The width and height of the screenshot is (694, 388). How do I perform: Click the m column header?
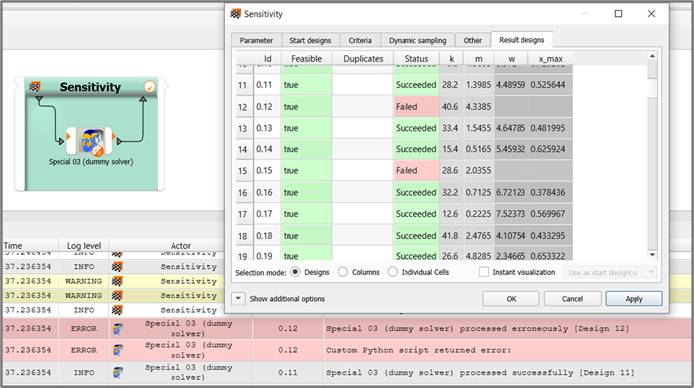click(479, 58)
